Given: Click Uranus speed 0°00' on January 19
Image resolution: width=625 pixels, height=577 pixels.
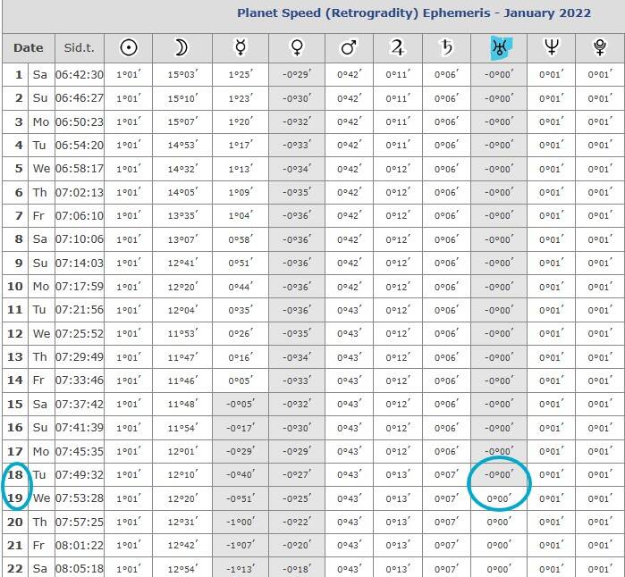Looking at the screenshot, I should pos(499,498).
